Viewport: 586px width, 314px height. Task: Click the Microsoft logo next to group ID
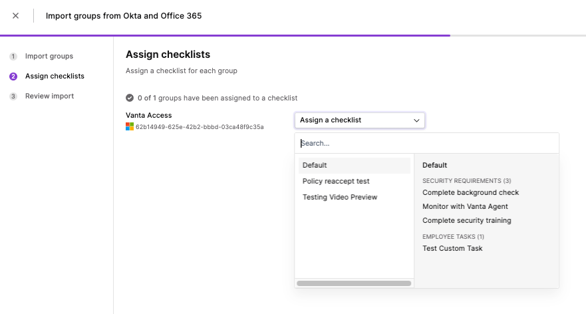tap(130, 126)
